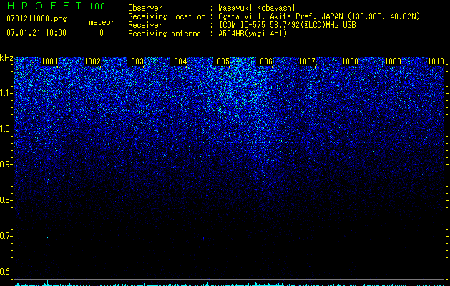Click the Receiving Location field label
The image size is (450, 286).
point(167,16)
